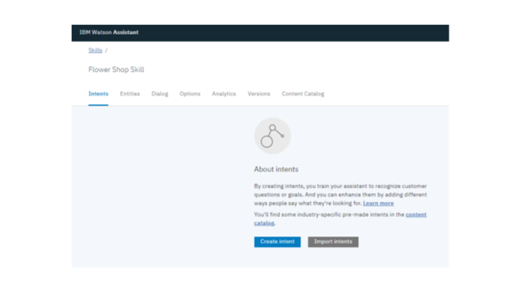Click the intents graph illustration icon
Viewport: 521px width, 293px height.
[x=272, y=136]
